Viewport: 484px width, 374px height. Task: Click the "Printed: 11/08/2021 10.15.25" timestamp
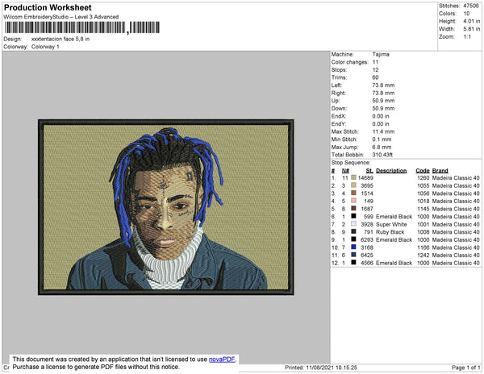(321, 368)
